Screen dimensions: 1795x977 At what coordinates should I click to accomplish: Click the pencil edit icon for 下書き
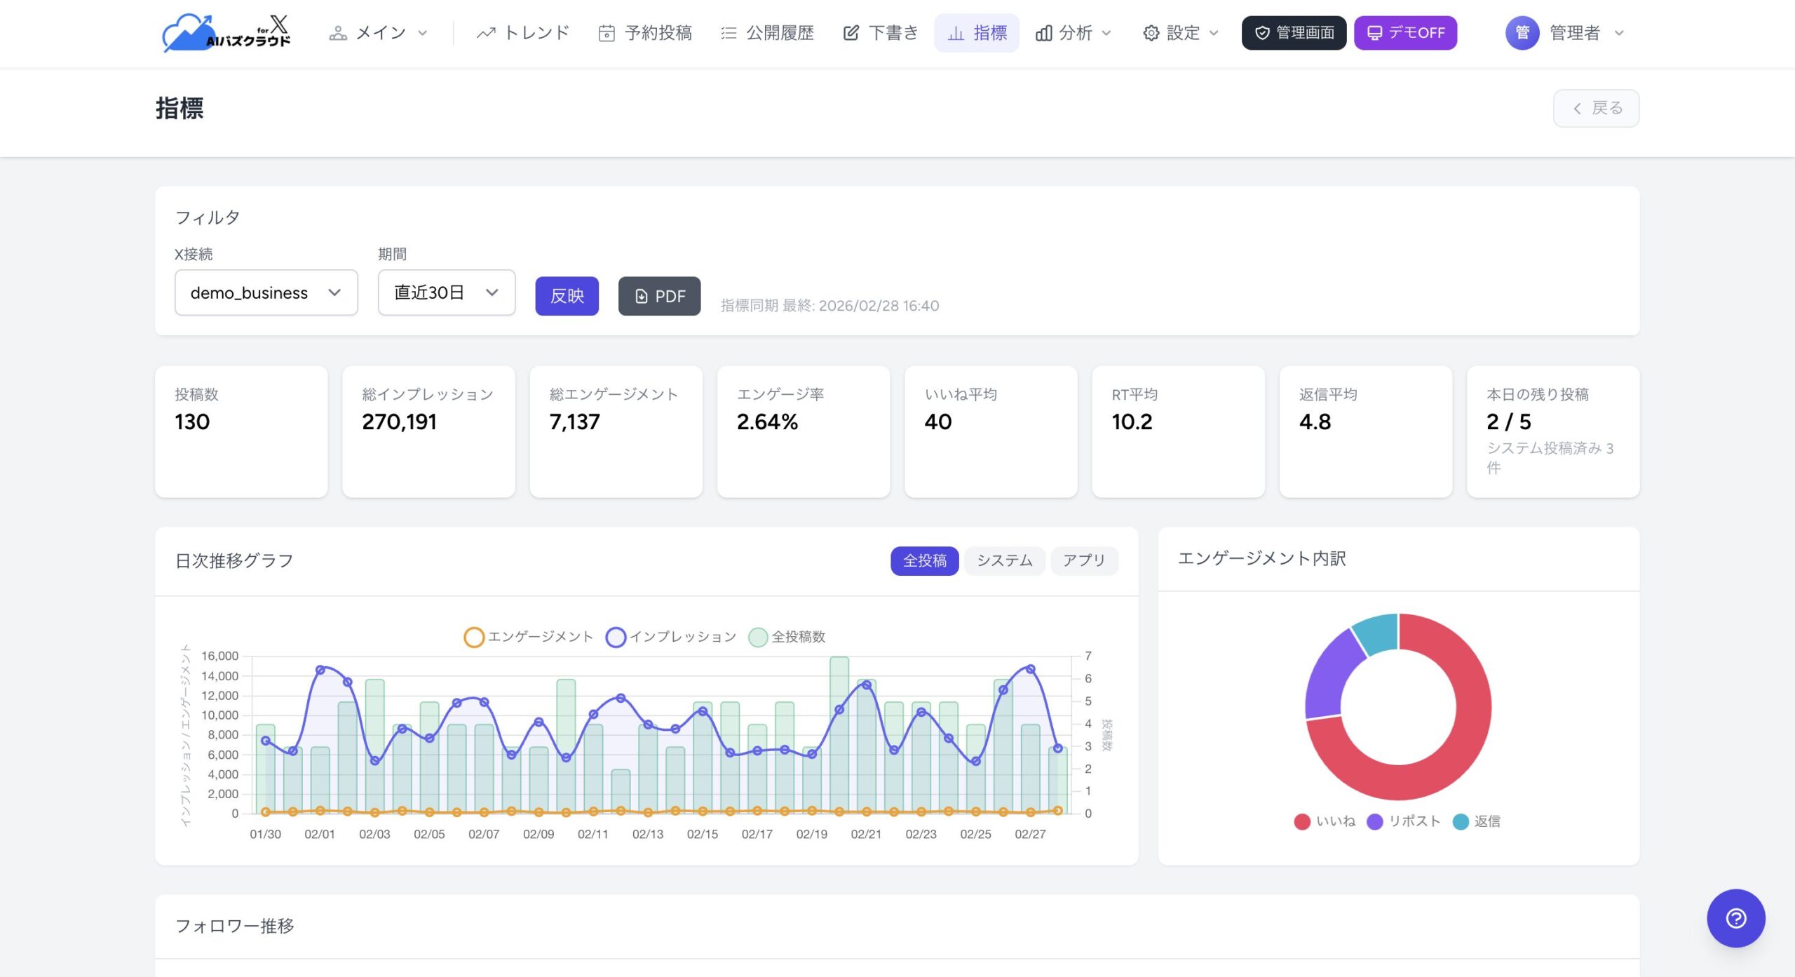tap(851, 33)
